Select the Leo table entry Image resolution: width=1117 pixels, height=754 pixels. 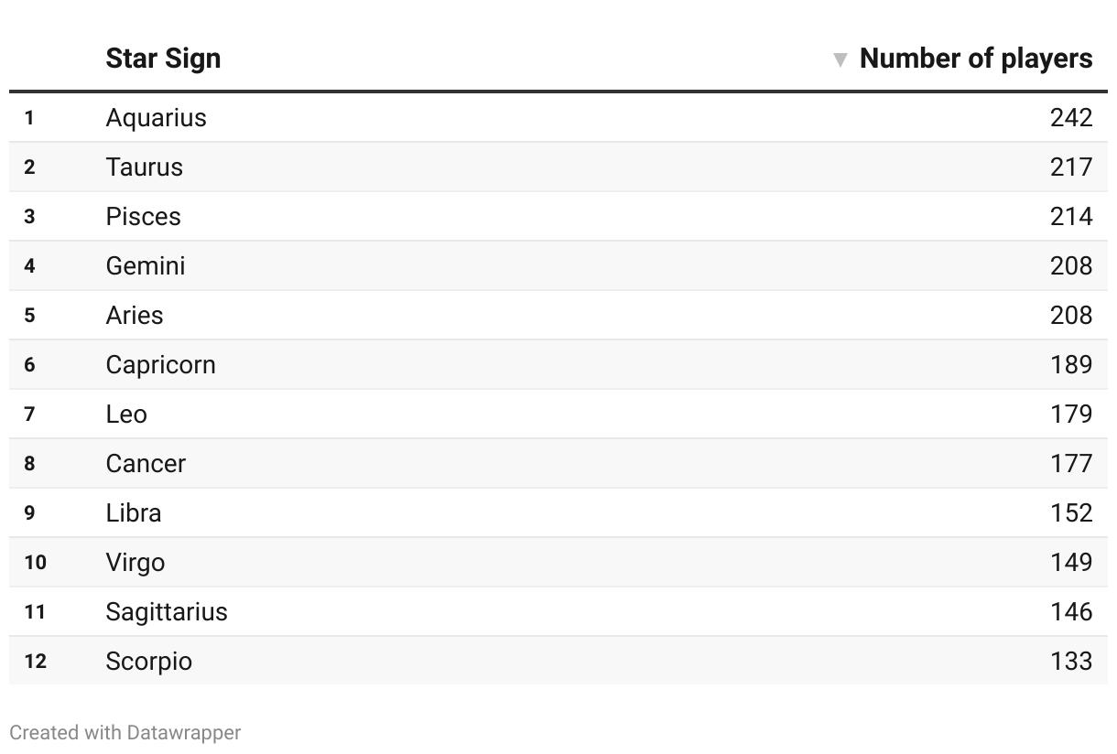click(126, 415)
